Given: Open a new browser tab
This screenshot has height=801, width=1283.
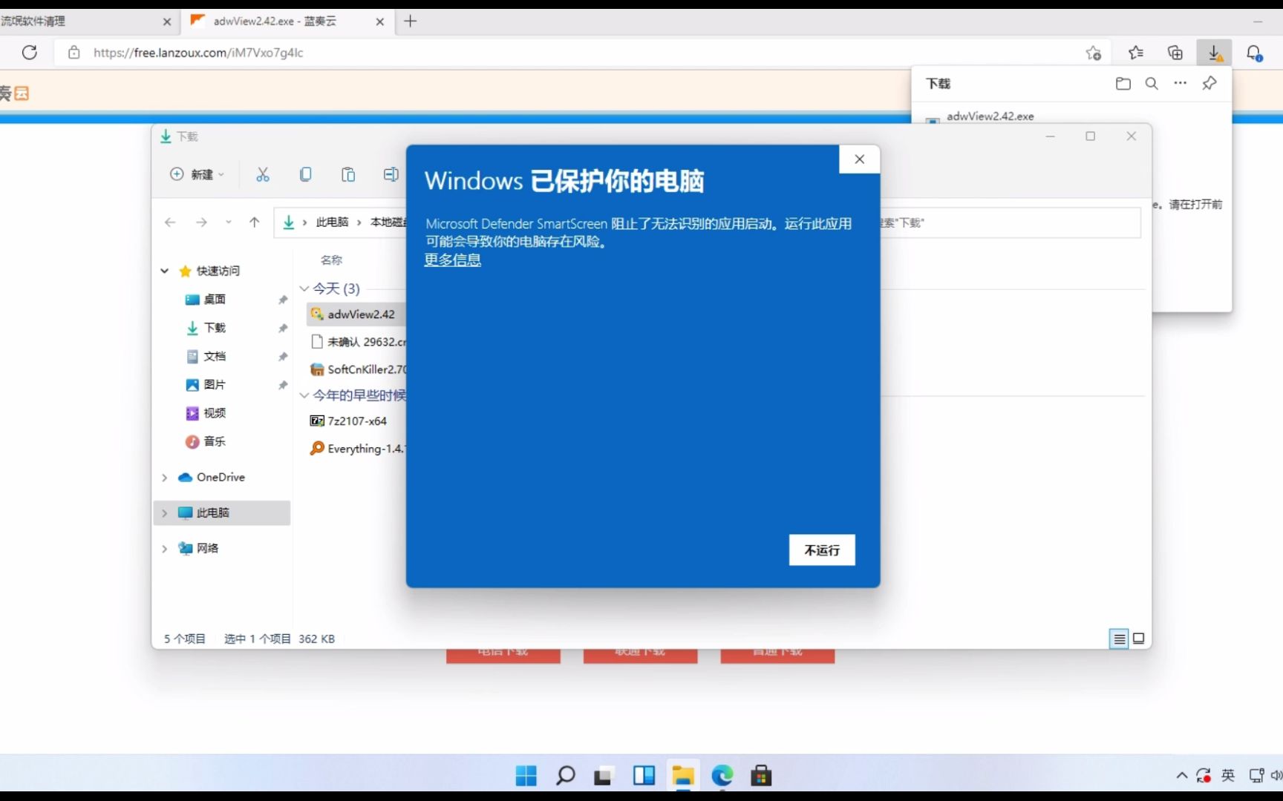Looking at the screenshot, I should [x=410, y=22].
